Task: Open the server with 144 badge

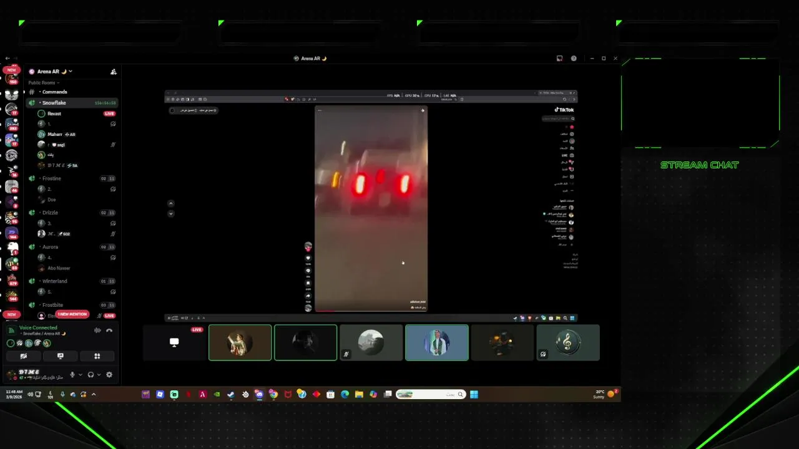Action: point(12,294)
